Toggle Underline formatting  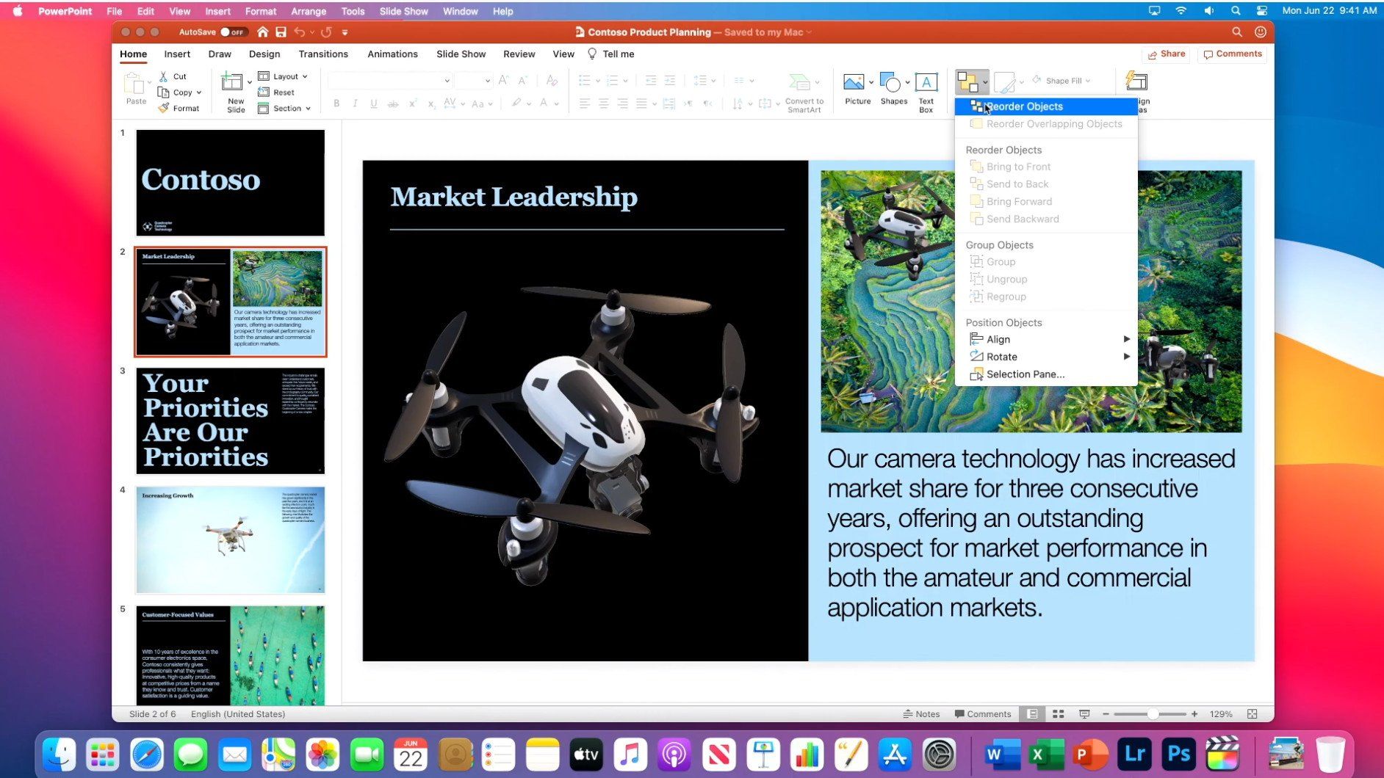374,103
